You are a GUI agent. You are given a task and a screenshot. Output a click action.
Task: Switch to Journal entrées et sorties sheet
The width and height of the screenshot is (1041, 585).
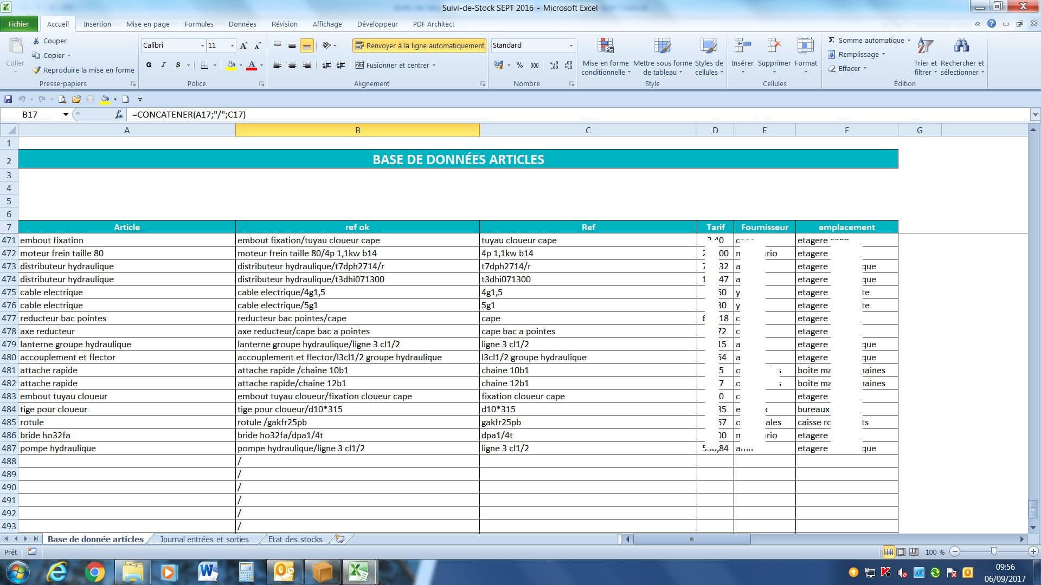point(204,539)
